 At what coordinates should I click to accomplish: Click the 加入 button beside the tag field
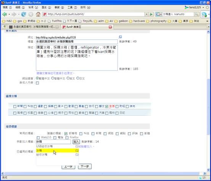76,142
